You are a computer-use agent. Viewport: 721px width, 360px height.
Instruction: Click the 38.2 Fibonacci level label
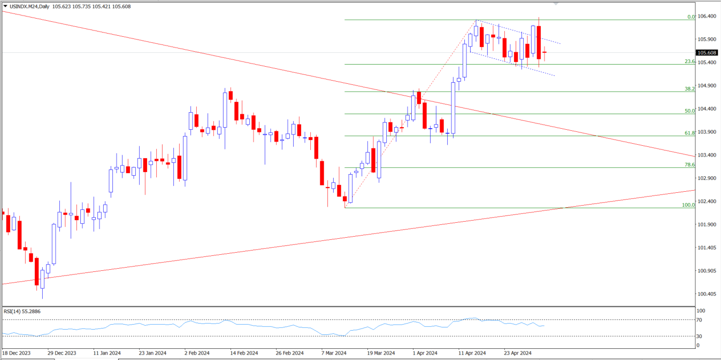[x=689, y=89]
